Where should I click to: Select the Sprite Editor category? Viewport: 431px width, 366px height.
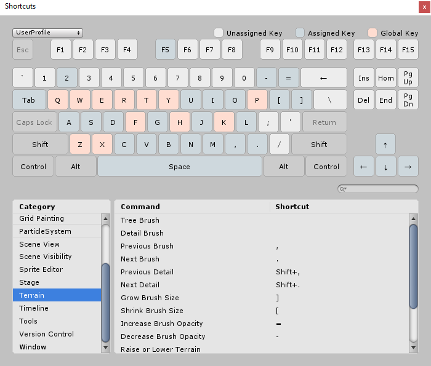[57, 269]
